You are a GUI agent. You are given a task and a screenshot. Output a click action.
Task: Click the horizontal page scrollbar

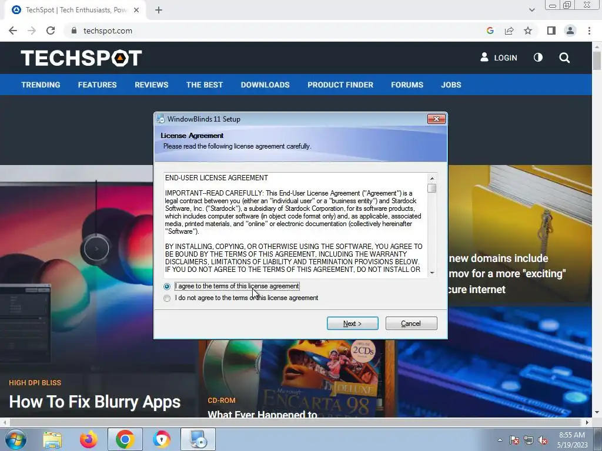[x=296, y=422]
